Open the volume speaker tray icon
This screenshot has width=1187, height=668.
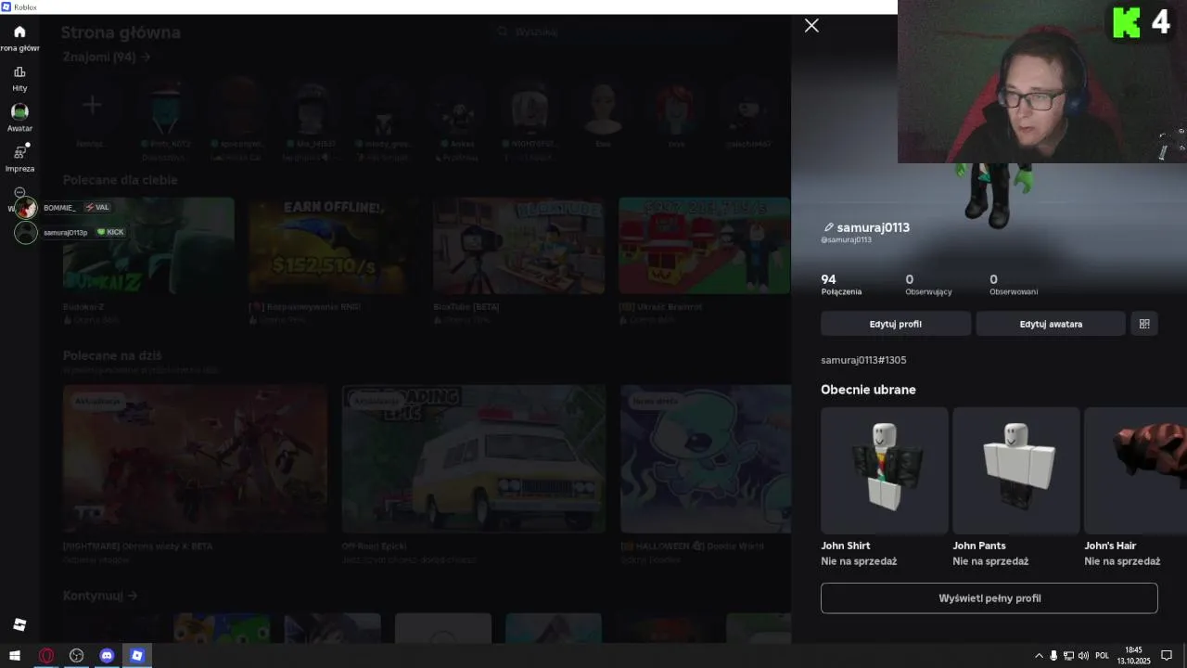1083,655
